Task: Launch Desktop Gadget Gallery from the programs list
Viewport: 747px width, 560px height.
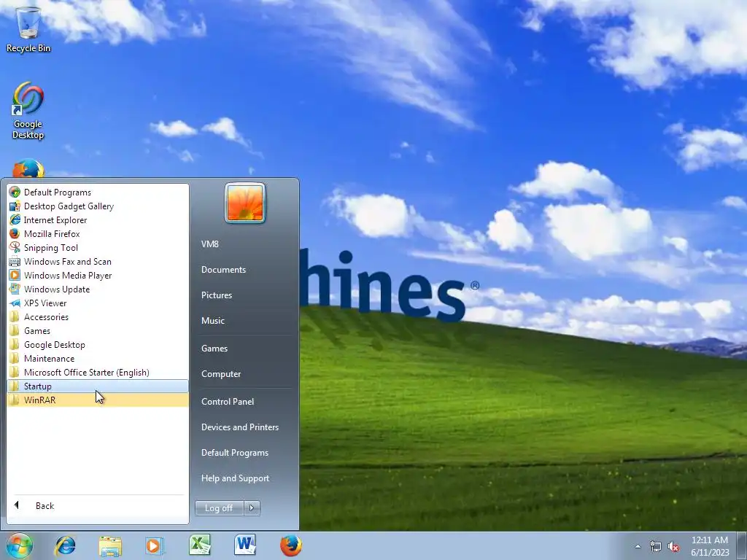Action: [98, 206]
